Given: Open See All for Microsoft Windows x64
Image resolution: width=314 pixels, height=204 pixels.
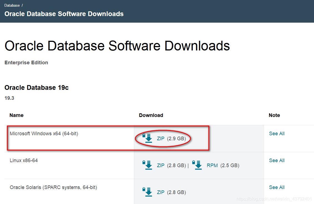Looking at the screenshot, I should coord(277,134).
